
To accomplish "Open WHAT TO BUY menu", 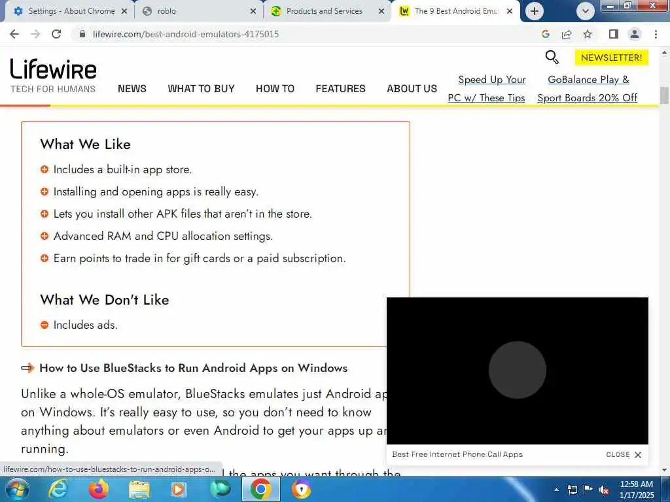I will click(201, 88).
